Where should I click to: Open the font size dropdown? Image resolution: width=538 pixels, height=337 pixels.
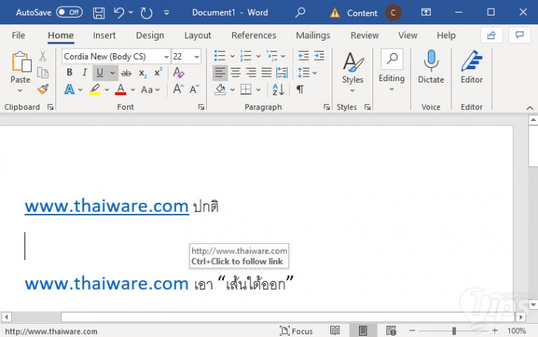tap(197, 57)
